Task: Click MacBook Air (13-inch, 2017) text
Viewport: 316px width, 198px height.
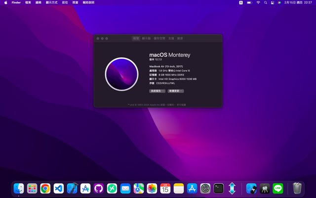Action: [x=166, y=66]
